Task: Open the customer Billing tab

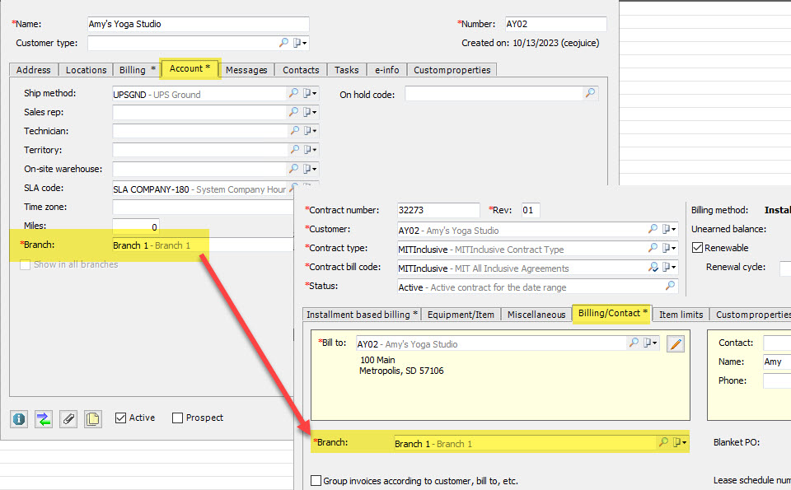Action: [x=137, y=70]
